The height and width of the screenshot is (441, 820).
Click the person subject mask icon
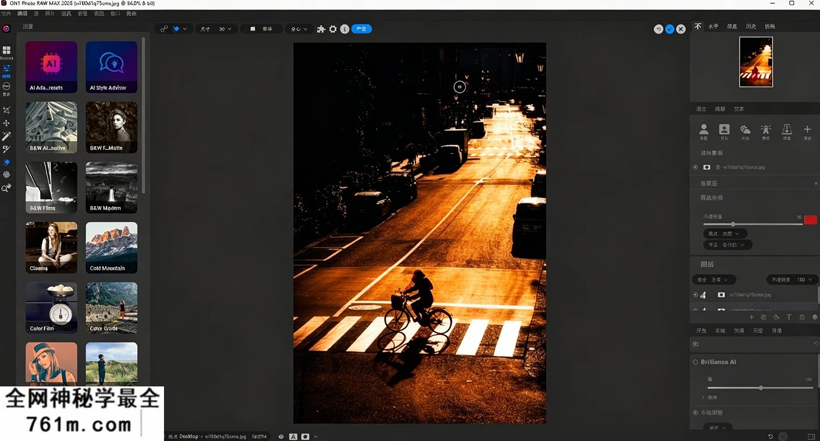tap(704, 129)
